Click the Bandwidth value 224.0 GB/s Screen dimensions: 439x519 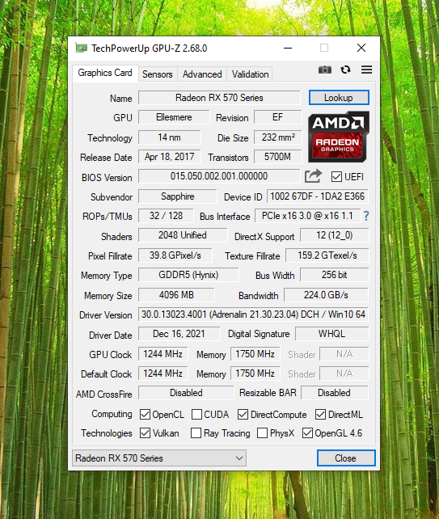point(326,294)
